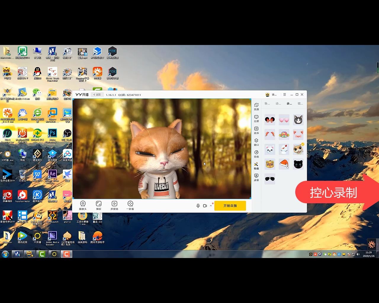Switch to the 动... effects tab

click(278, 103)
